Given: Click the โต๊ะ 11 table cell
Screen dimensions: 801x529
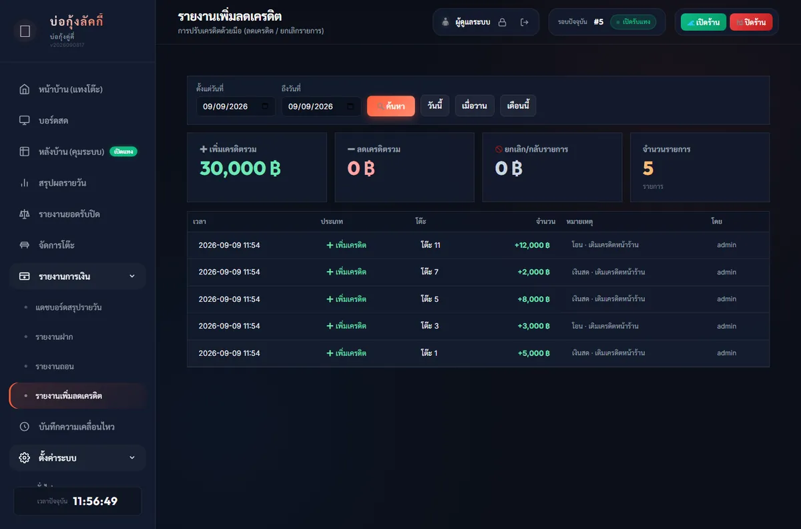Looking at the screenshot, I should point(431,245).
